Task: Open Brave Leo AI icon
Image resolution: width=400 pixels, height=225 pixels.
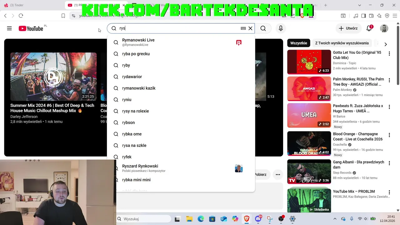Action: (x=379, y=16)
